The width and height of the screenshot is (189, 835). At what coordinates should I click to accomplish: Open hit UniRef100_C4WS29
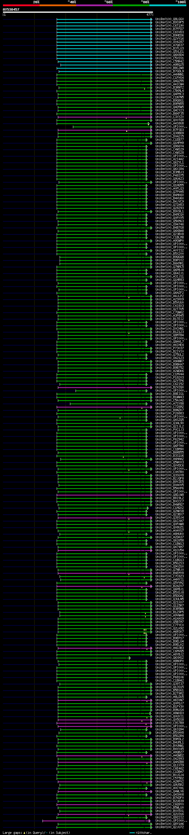[169, 149]
